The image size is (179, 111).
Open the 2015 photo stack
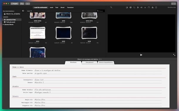[63, 33]
